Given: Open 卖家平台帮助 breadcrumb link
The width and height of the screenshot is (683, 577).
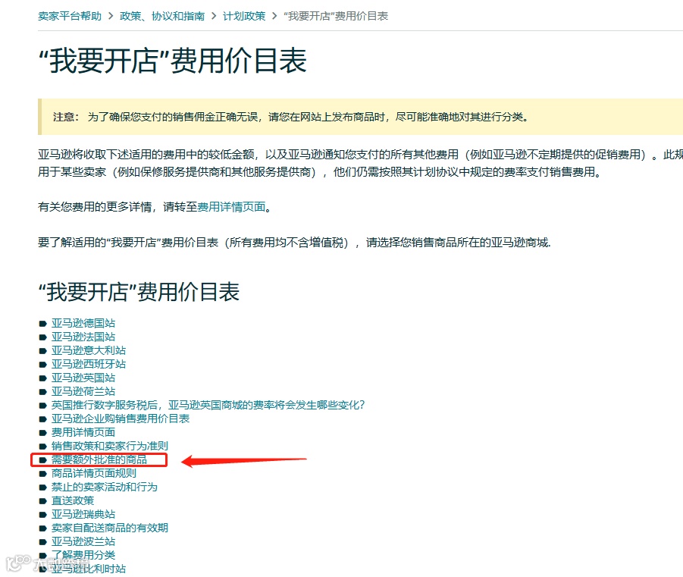Looking at the screenshot, I should pyautogui.click(x=70, y=16).
